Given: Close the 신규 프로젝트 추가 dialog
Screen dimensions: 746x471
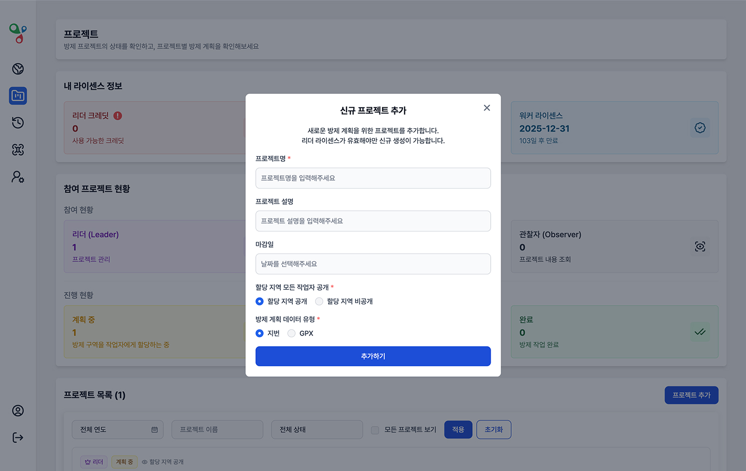Looking at the screenshot, I should pyautogui.click(x=487, y=108).
